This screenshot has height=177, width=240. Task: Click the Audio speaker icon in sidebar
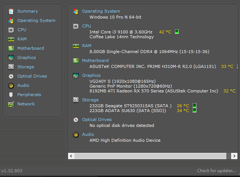11,86
